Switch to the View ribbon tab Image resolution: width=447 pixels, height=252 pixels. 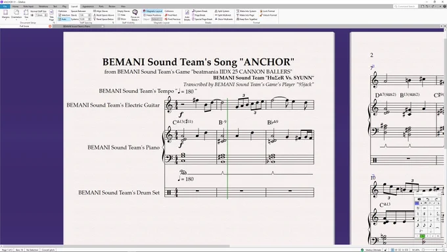[123, 7]
